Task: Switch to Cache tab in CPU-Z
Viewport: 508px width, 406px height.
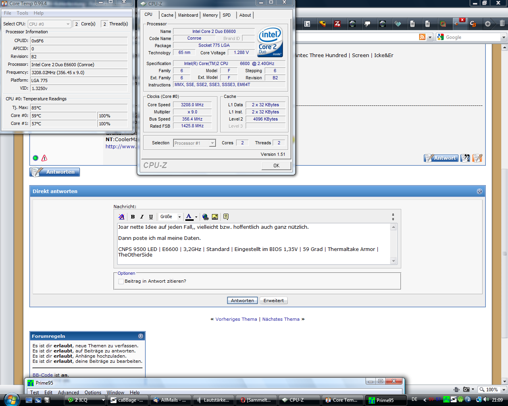Action: 167,15
